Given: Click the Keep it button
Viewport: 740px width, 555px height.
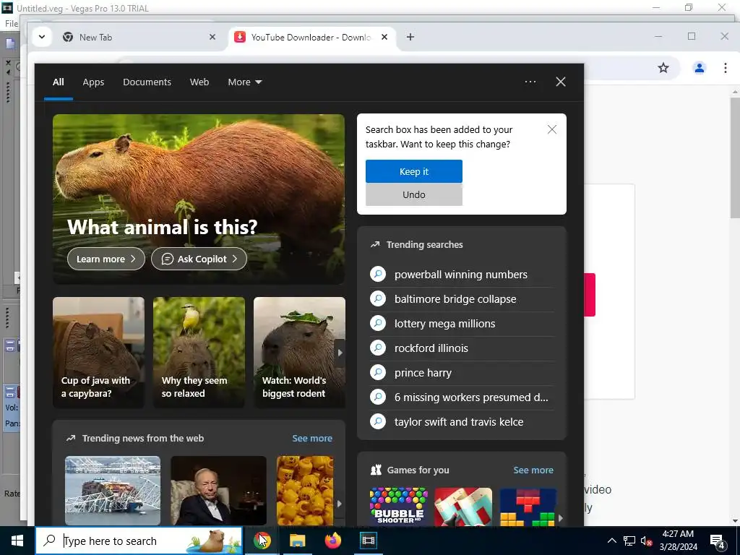Looking at the screenshot, I should (414, 171).
